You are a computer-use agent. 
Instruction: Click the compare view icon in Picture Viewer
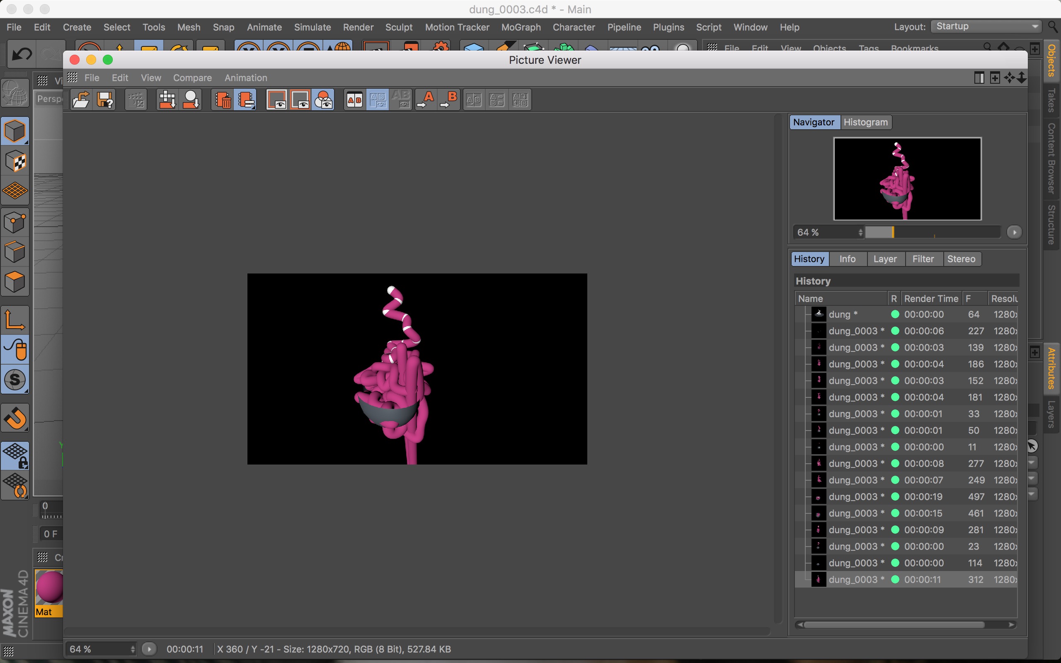point(353,100)
